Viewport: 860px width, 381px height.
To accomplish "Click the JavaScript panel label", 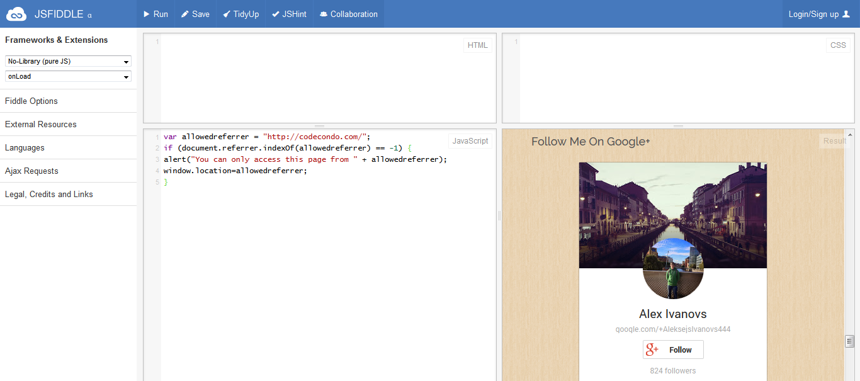I will [x=470, y=141].
